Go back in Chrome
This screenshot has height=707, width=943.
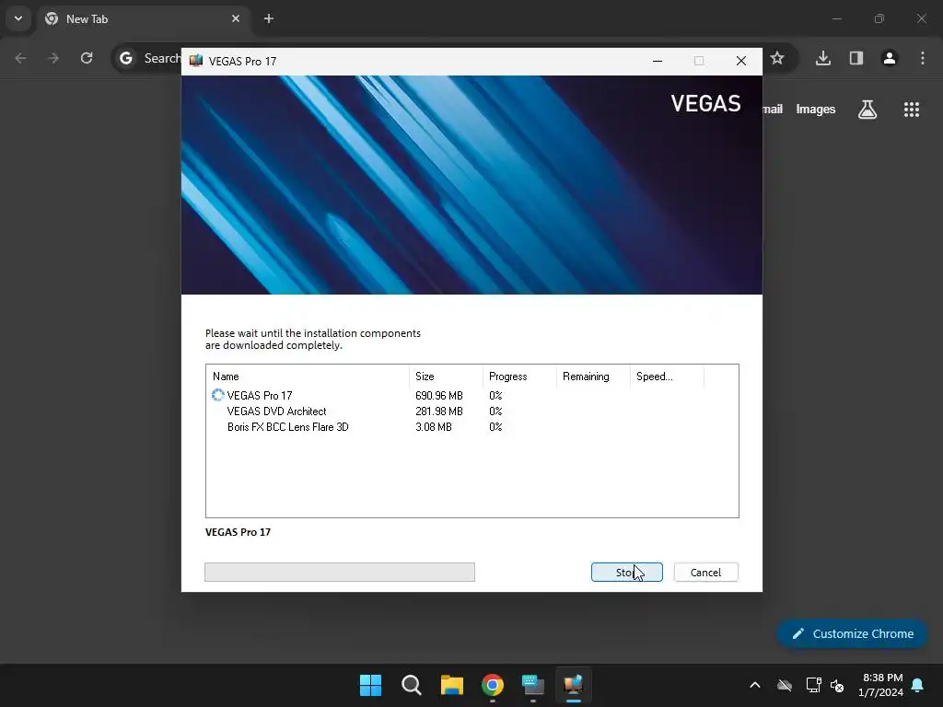20,58
